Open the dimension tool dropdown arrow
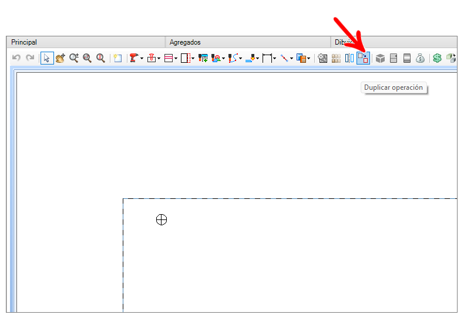 click(x=275, y=59)
